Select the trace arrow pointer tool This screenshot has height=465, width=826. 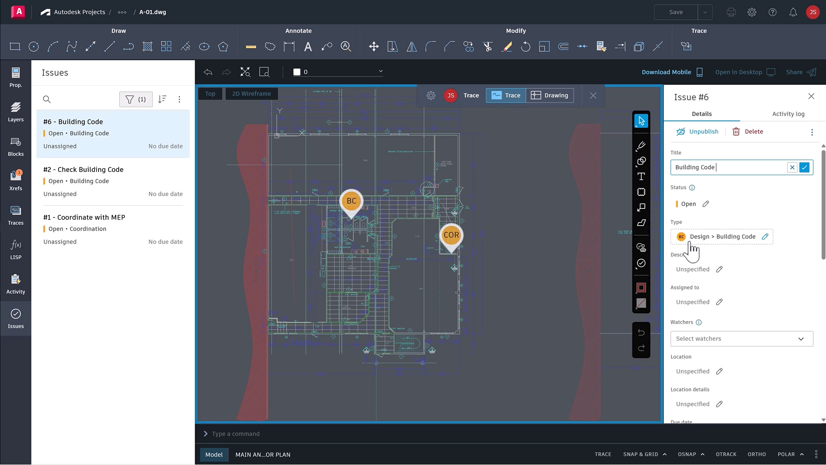[x=641, y=121]
